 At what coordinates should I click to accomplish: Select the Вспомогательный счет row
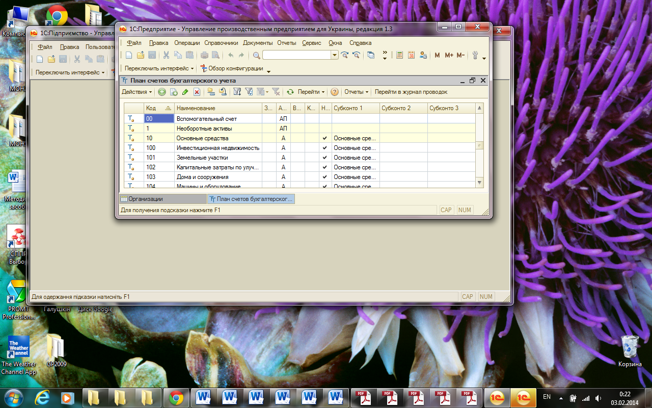[300, 119]
